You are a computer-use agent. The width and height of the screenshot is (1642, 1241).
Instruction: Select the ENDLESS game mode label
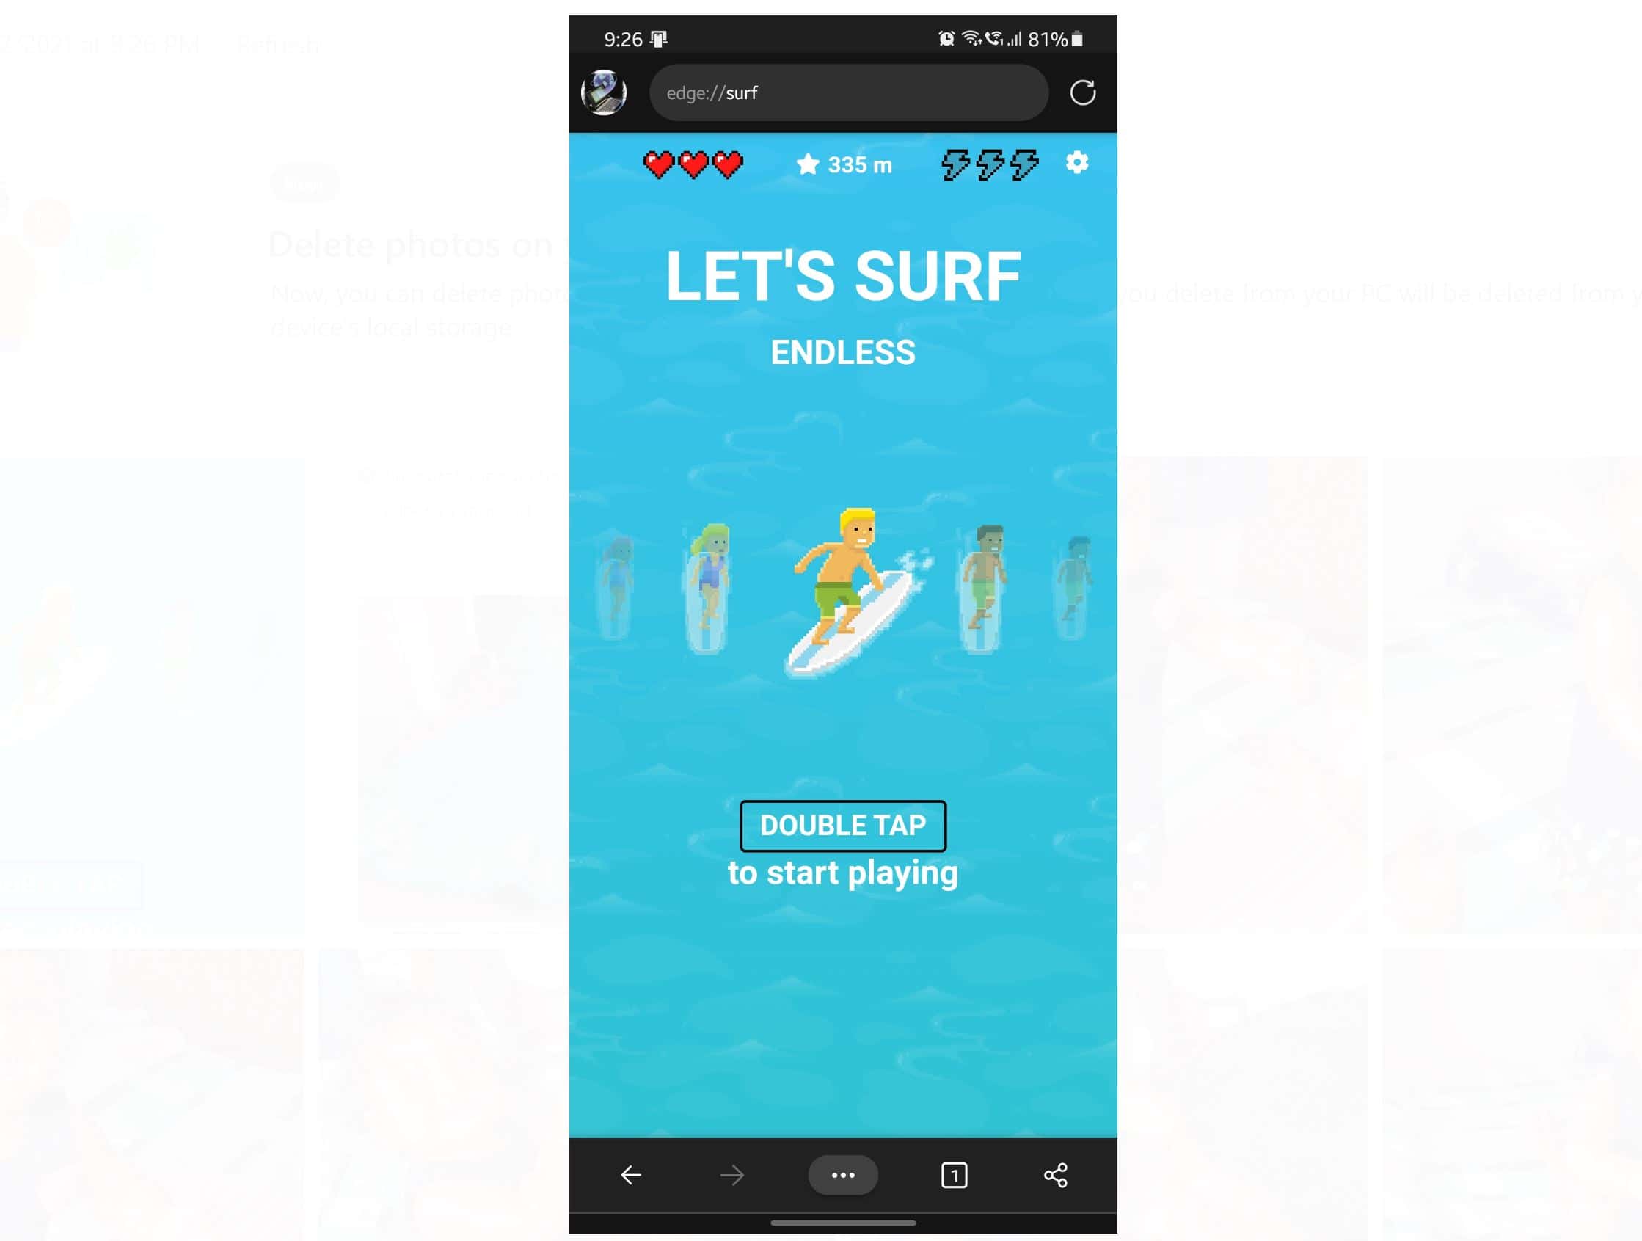(843, 352)
